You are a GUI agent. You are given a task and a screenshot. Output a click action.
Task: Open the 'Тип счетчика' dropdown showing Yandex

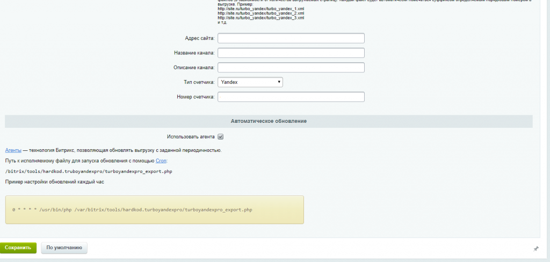250,82
